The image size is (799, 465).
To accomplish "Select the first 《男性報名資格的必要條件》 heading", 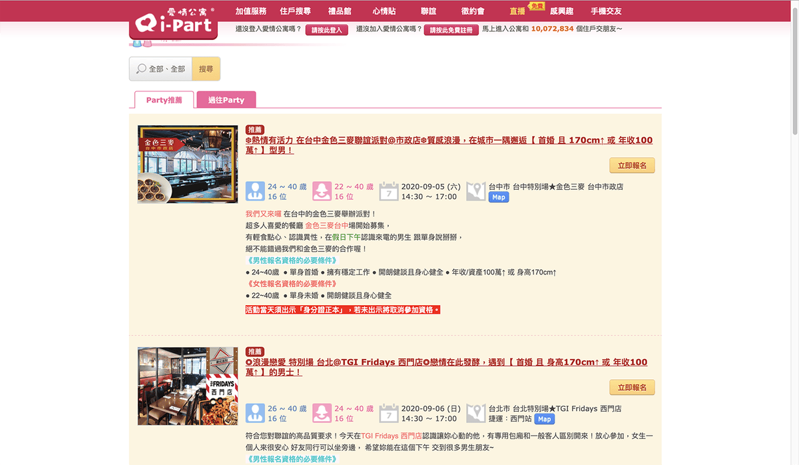I will (x=291, y=260).
